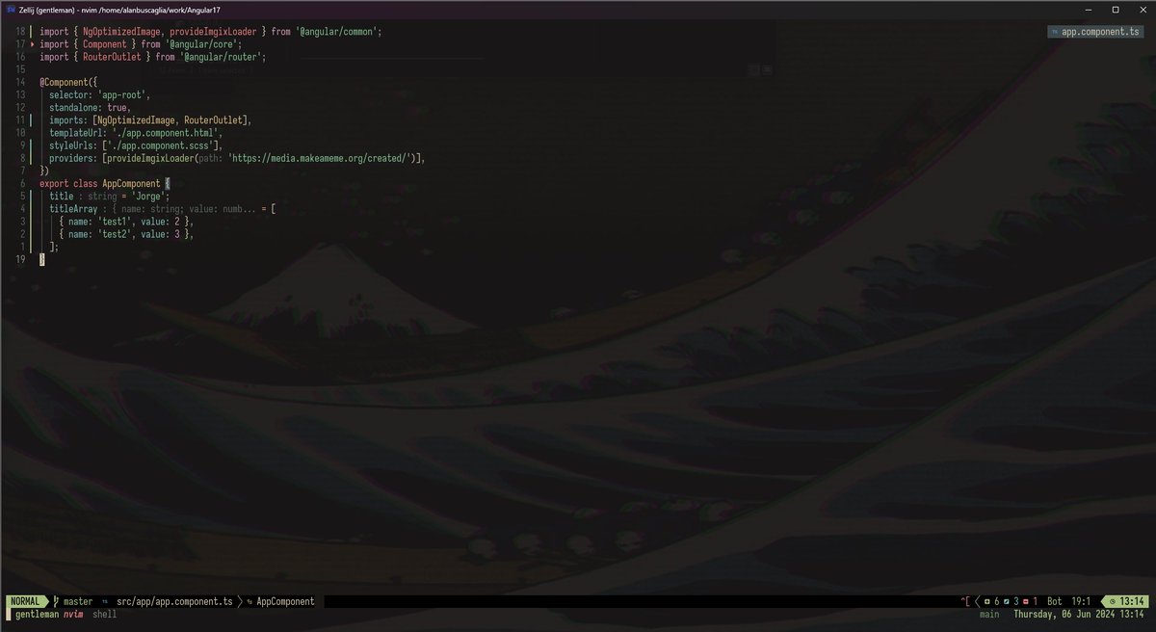Click provideImgixLoader in the providers line
1156x632 pixels.
(150, 157)
